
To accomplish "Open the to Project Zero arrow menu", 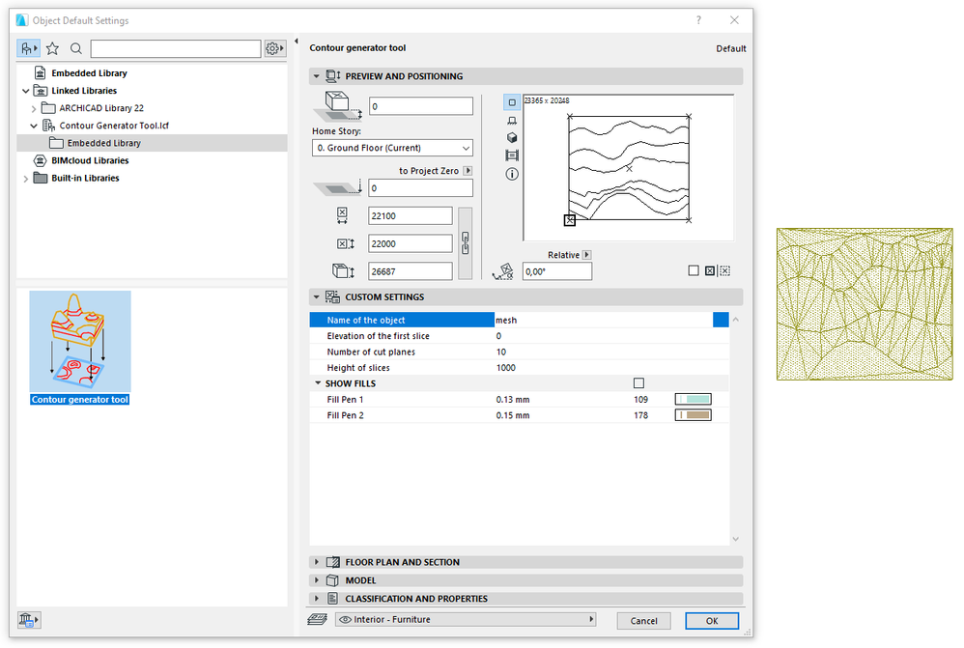I will point(468,171).
